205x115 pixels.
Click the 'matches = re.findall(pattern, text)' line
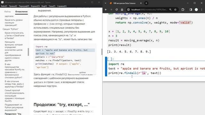pos(58,60)
